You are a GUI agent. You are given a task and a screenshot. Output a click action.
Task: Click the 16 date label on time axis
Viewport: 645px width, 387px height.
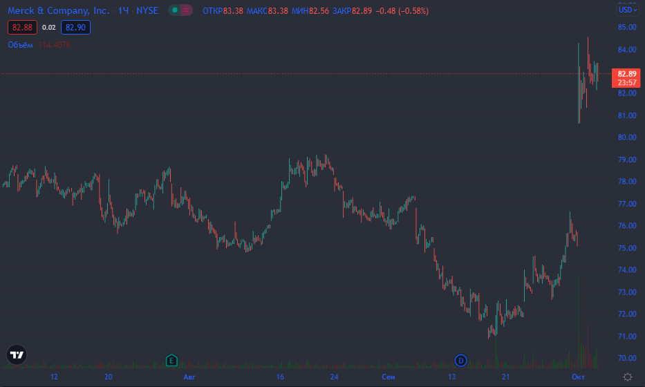pos(280,377)
